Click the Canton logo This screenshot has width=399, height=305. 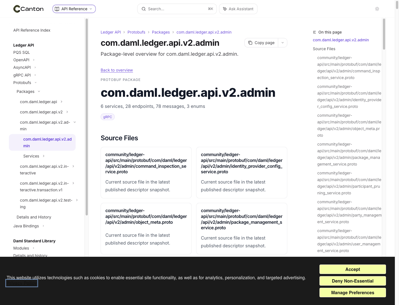tap(28, 9)
